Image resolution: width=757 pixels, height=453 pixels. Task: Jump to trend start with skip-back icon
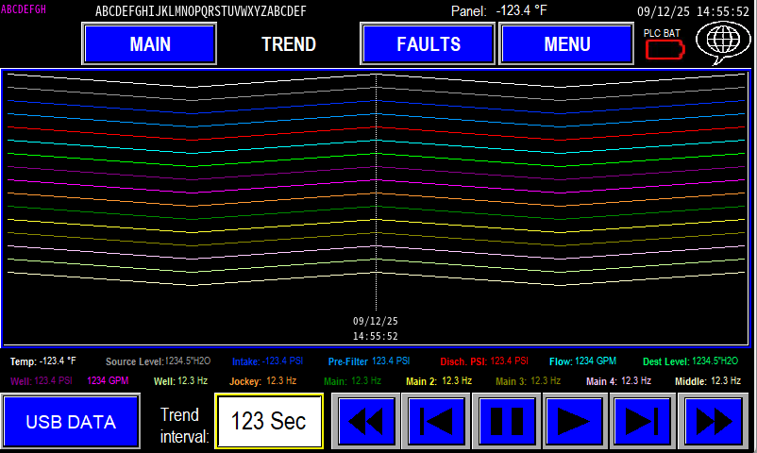pos(436,421)
